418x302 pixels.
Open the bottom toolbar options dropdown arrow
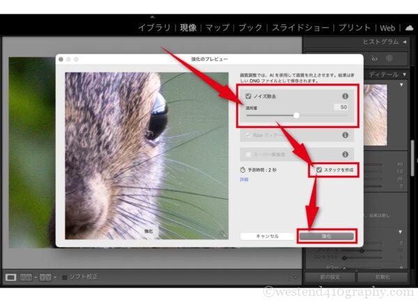[x=295, y=277]
